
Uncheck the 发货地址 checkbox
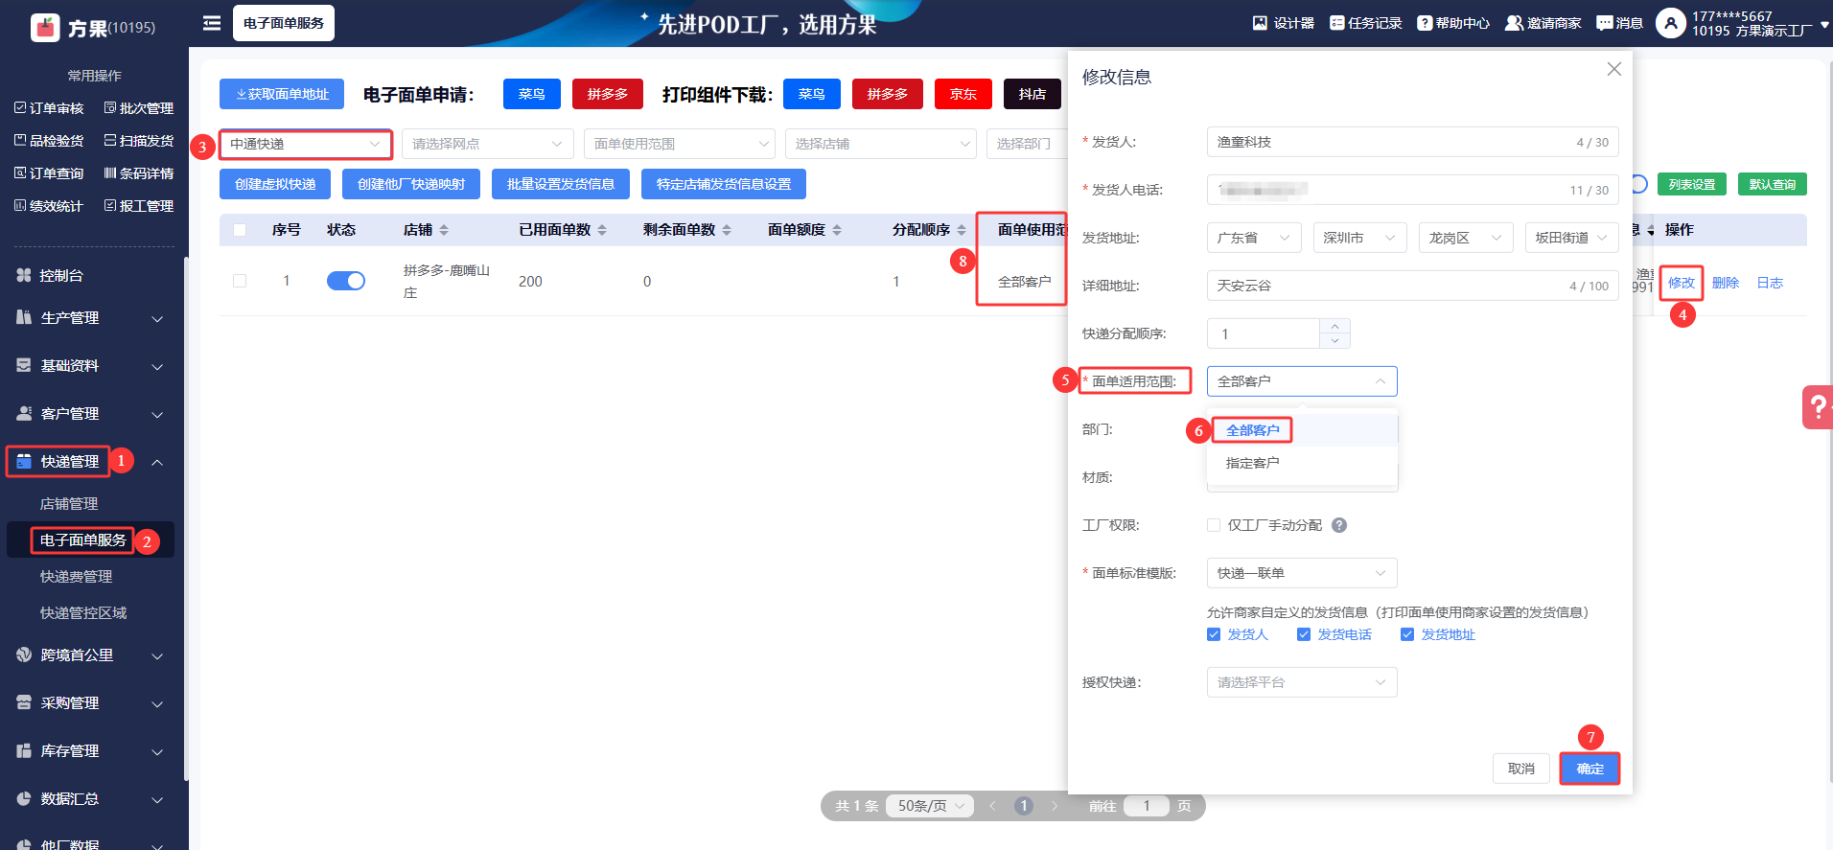(x=1407, y=634)
